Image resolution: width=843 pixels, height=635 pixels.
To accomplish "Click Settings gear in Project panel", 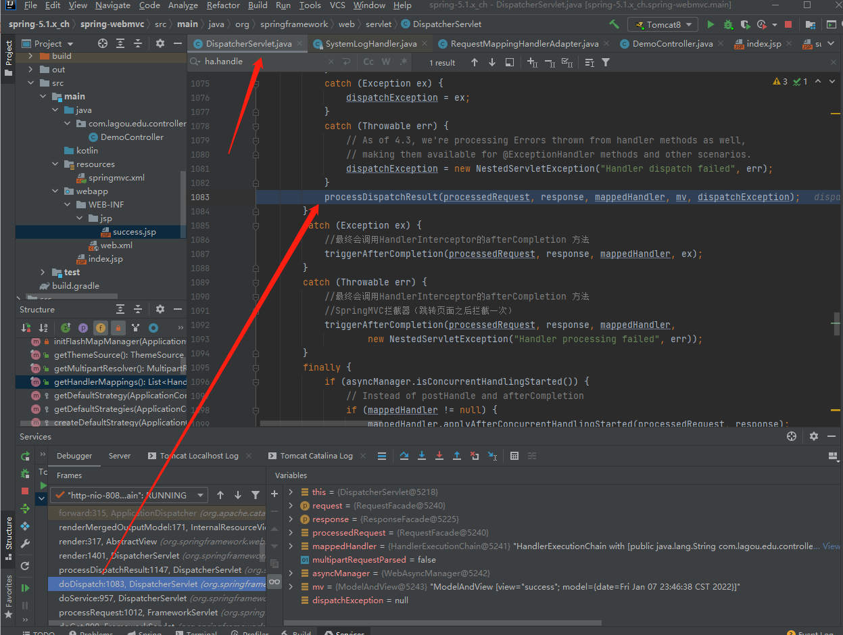I will pyautogui.click(x=159, y=43).
